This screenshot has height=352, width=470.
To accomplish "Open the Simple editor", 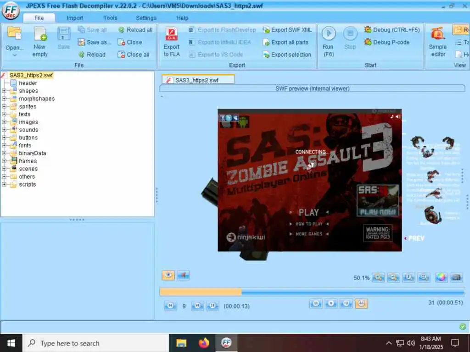I will [437, 42].
